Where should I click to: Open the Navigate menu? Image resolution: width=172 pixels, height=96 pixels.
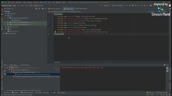(19, 2)
